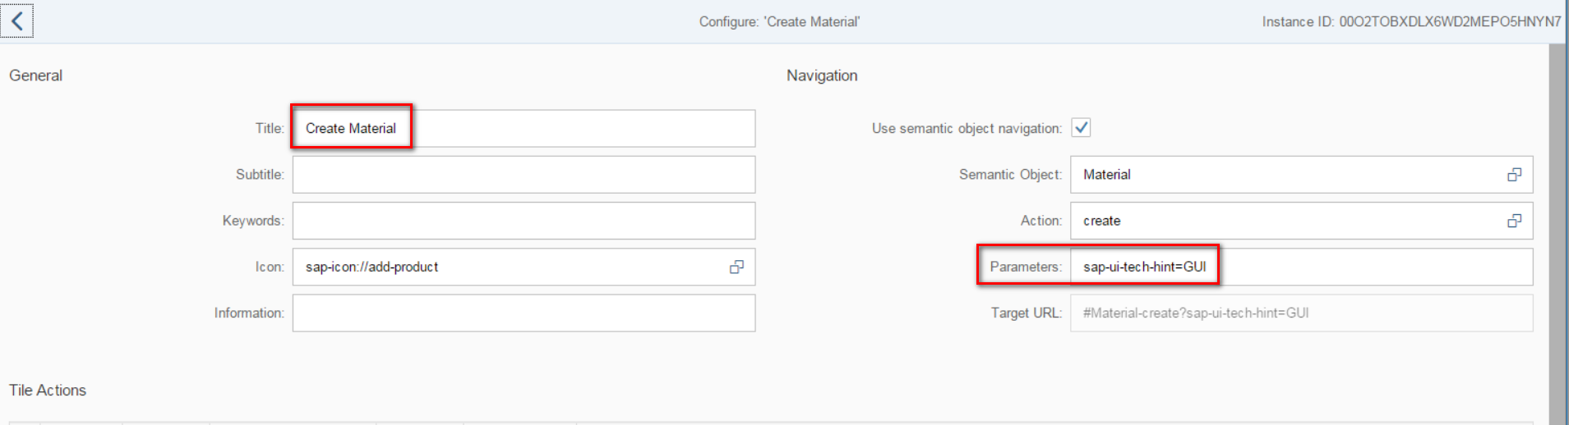Click the empty Information field
This screenshot has height=425, width=1569.
524,313
